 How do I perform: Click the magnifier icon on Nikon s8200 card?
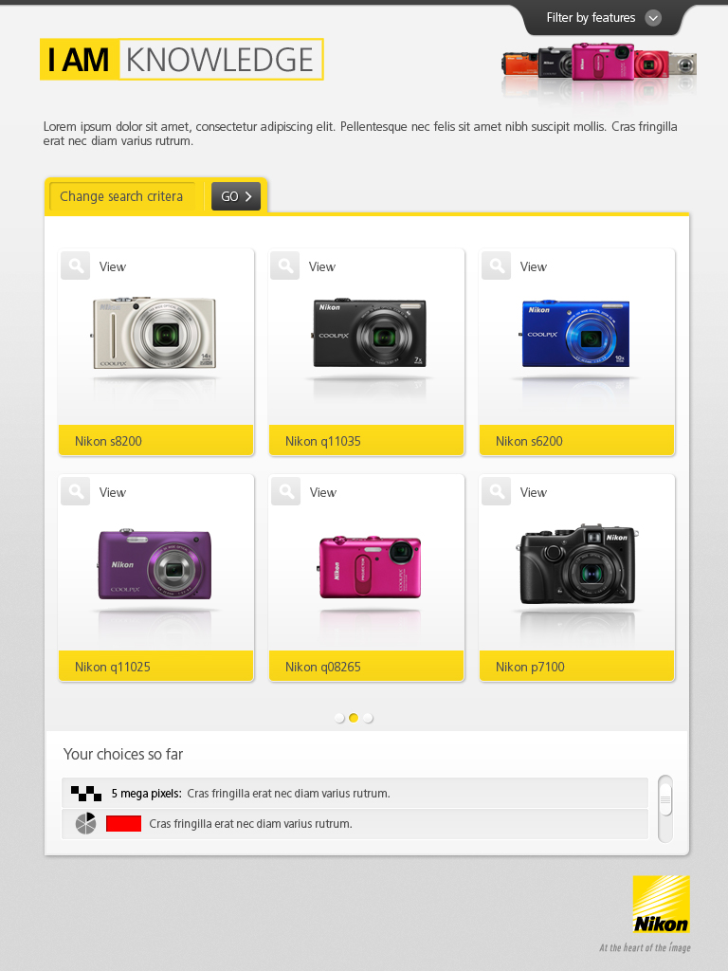(76, 266)
